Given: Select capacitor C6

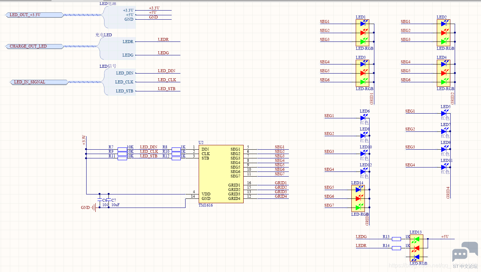Looking at the screenshot, I should click(100, 200).
